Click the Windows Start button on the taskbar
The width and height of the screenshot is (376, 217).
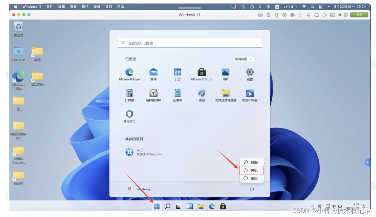[156, 207]
